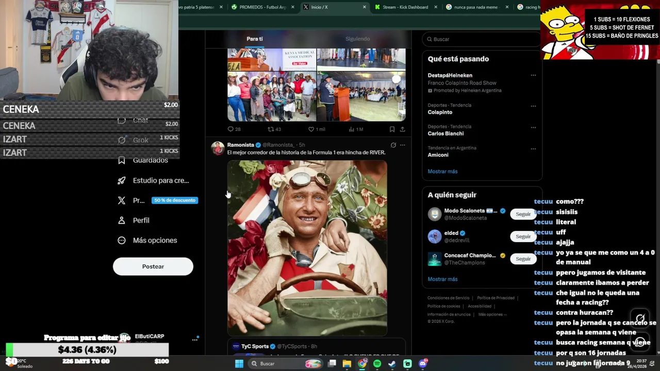Image resolution: width=660 pixels, height=371 pixels.
Task: Switch to Siguiendo tab
Action: (357, 39)
